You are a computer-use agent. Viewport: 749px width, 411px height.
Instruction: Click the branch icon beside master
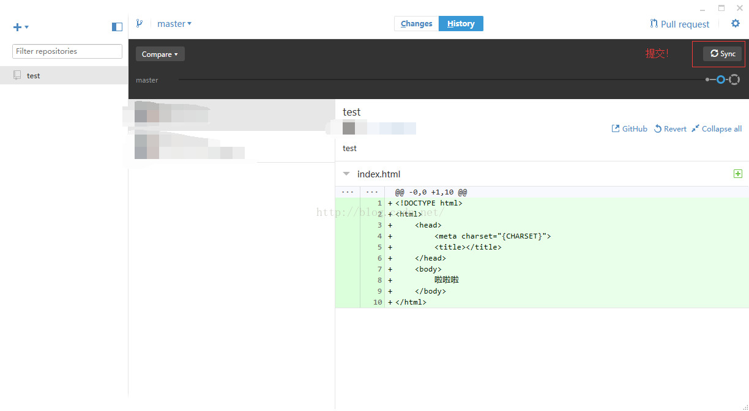pyautogui.click(x=140, y=24)
